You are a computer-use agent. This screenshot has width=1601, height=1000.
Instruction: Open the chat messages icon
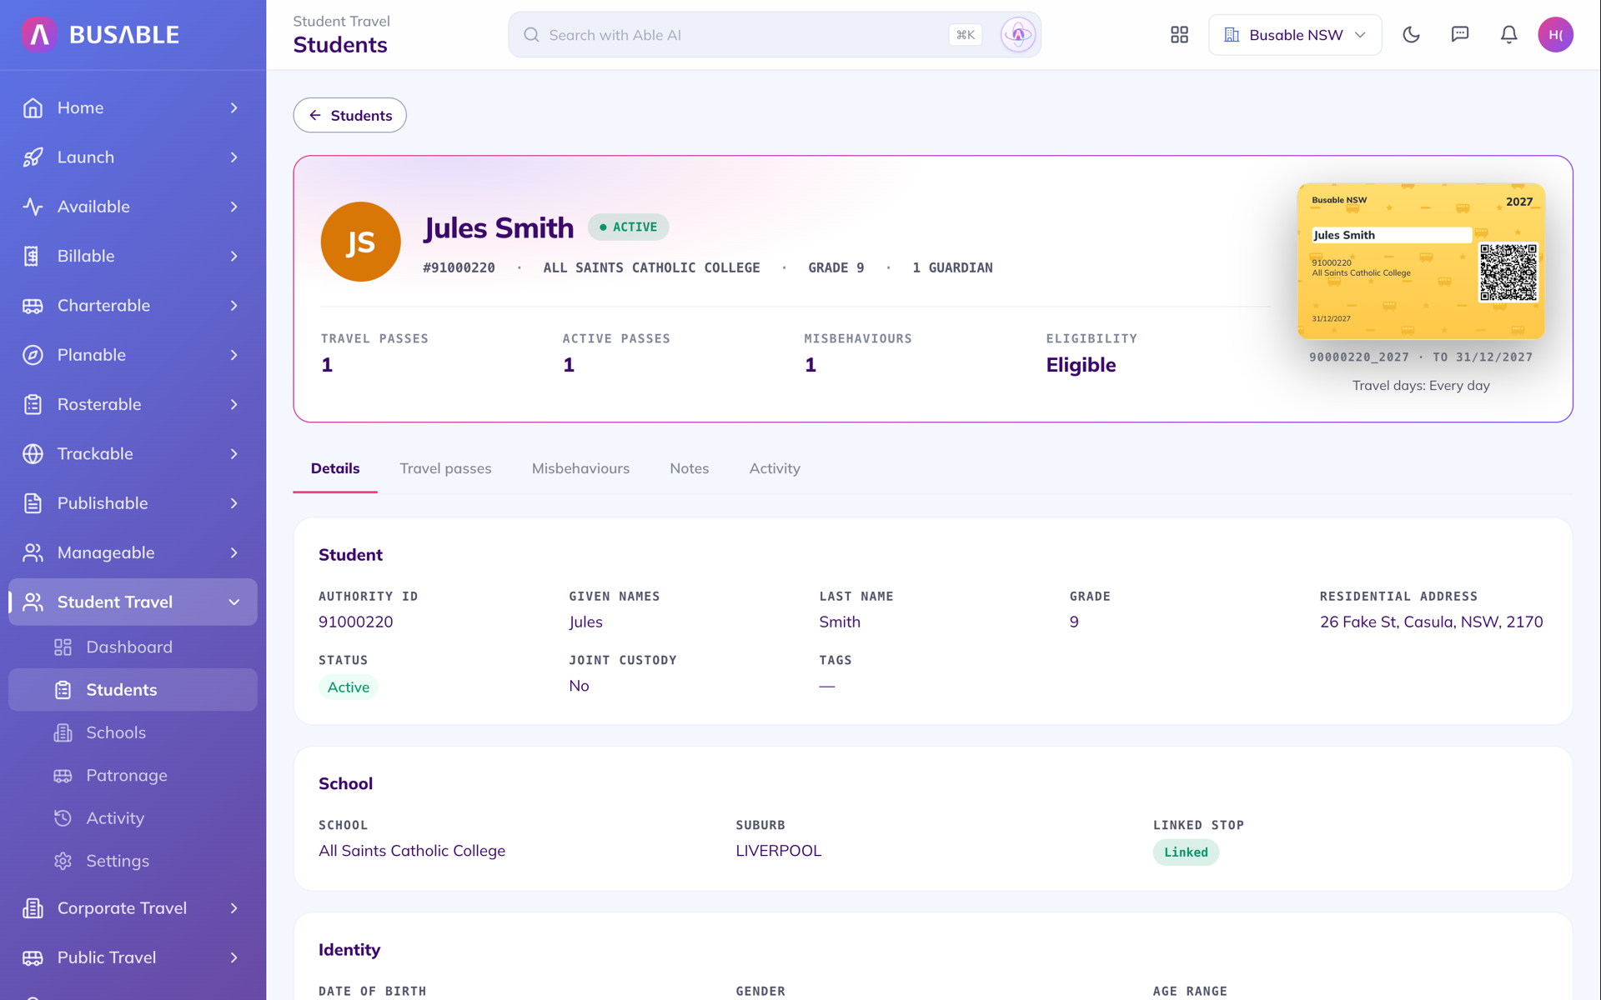1460,35
